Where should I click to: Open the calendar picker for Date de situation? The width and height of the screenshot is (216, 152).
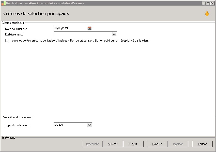tap(89, 29)
